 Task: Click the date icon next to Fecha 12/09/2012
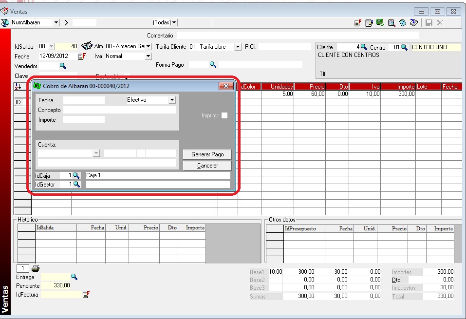coord(82,56)
